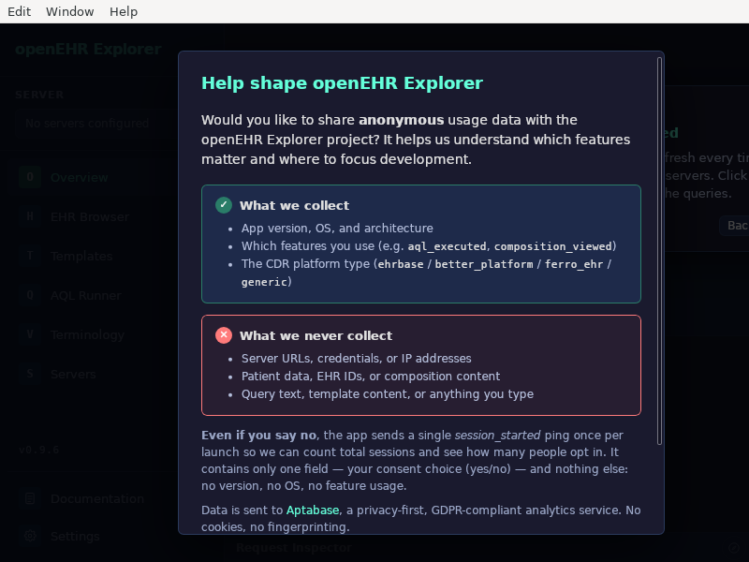The height and width of the screenshot is (562, 749).
Task: Click the Documentation icon in the sidebar
Action: (x=30, y=499)
